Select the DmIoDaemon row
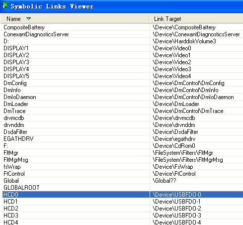Screen dimensions: 243x225 [122, 97]
